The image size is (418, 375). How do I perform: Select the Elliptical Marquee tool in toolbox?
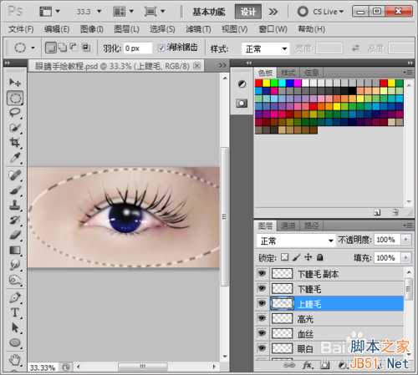click(15, 98)
